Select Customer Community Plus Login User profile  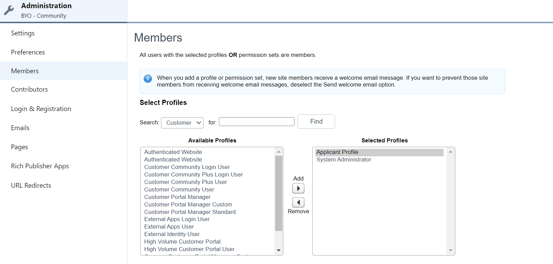tap(193, 174)
